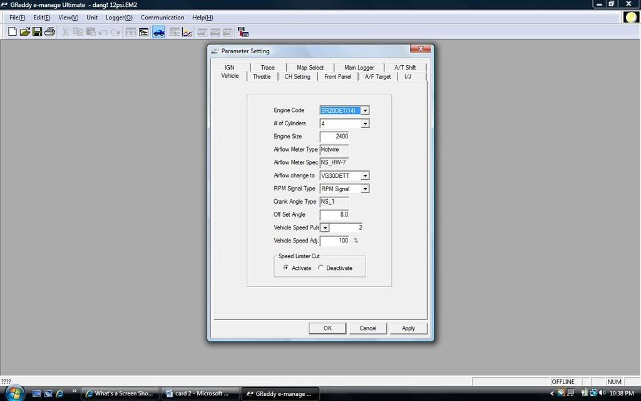The image size is (641, 401).
Task: Switch to the Main Logger tab
Action: pos(359,68)
